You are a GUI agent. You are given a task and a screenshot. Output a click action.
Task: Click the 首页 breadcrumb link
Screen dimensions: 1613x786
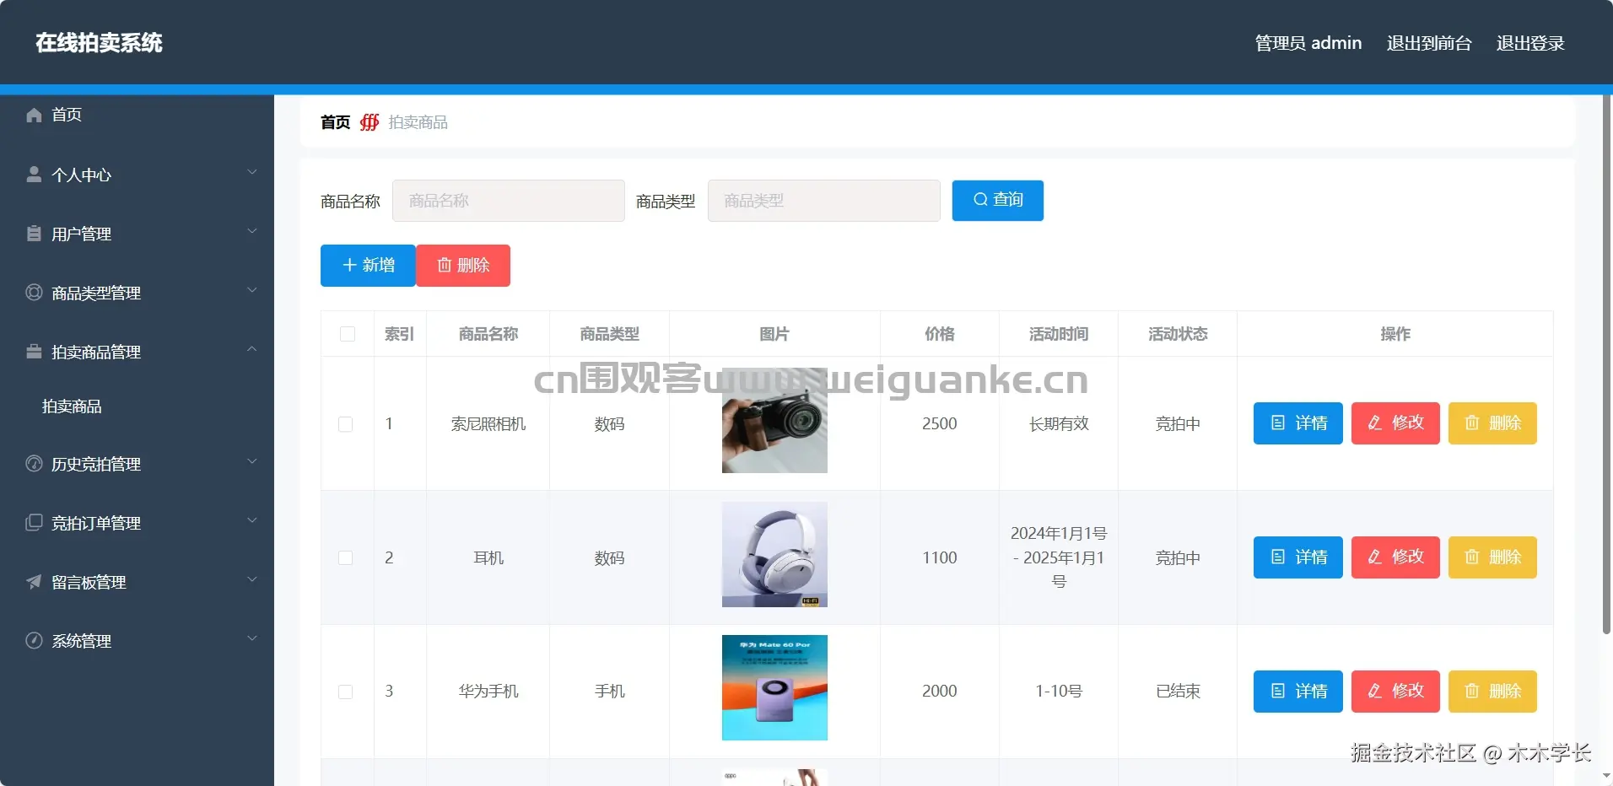pyautogui.click(x=335, y=122)
